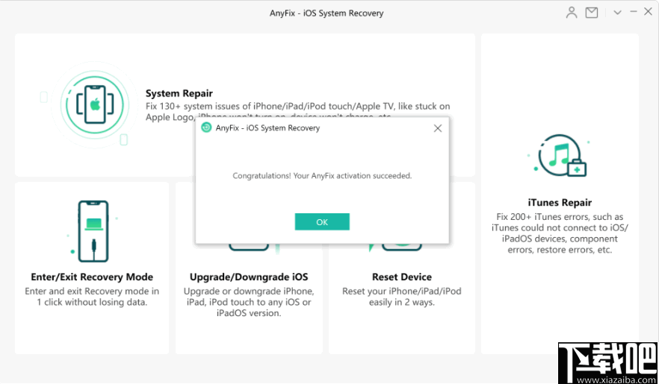659x384 pixels.
Task: Minimize the AnyFix window
Action: 634,12
